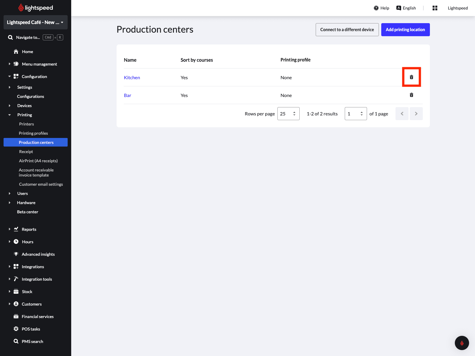Open the Printers menu item
Viewport: 475px width, 356px height.
coord(26,124)
